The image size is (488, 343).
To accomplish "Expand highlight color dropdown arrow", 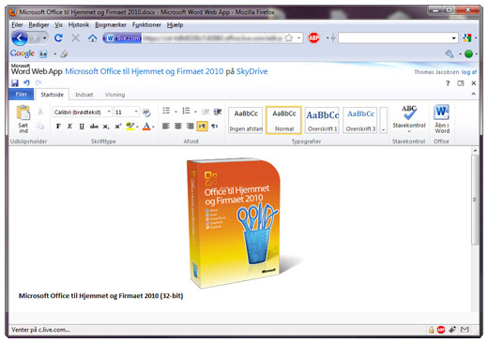I will click(x=137, y=127).
